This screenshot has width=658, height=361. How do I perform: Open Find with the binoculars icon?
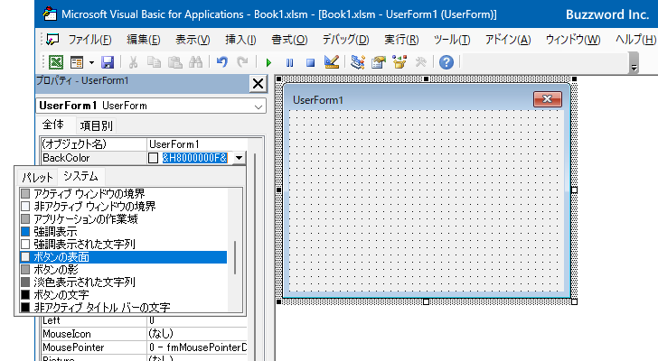pos(195,62)
